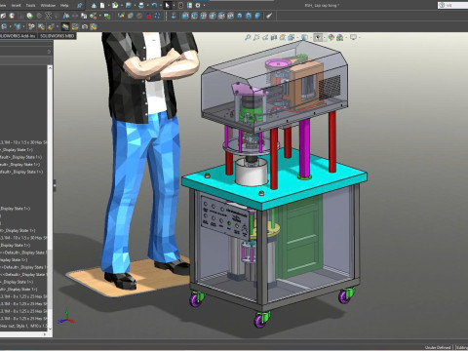Click the 'Under Defined' status text
468x351 pixels.
(438, 347)
